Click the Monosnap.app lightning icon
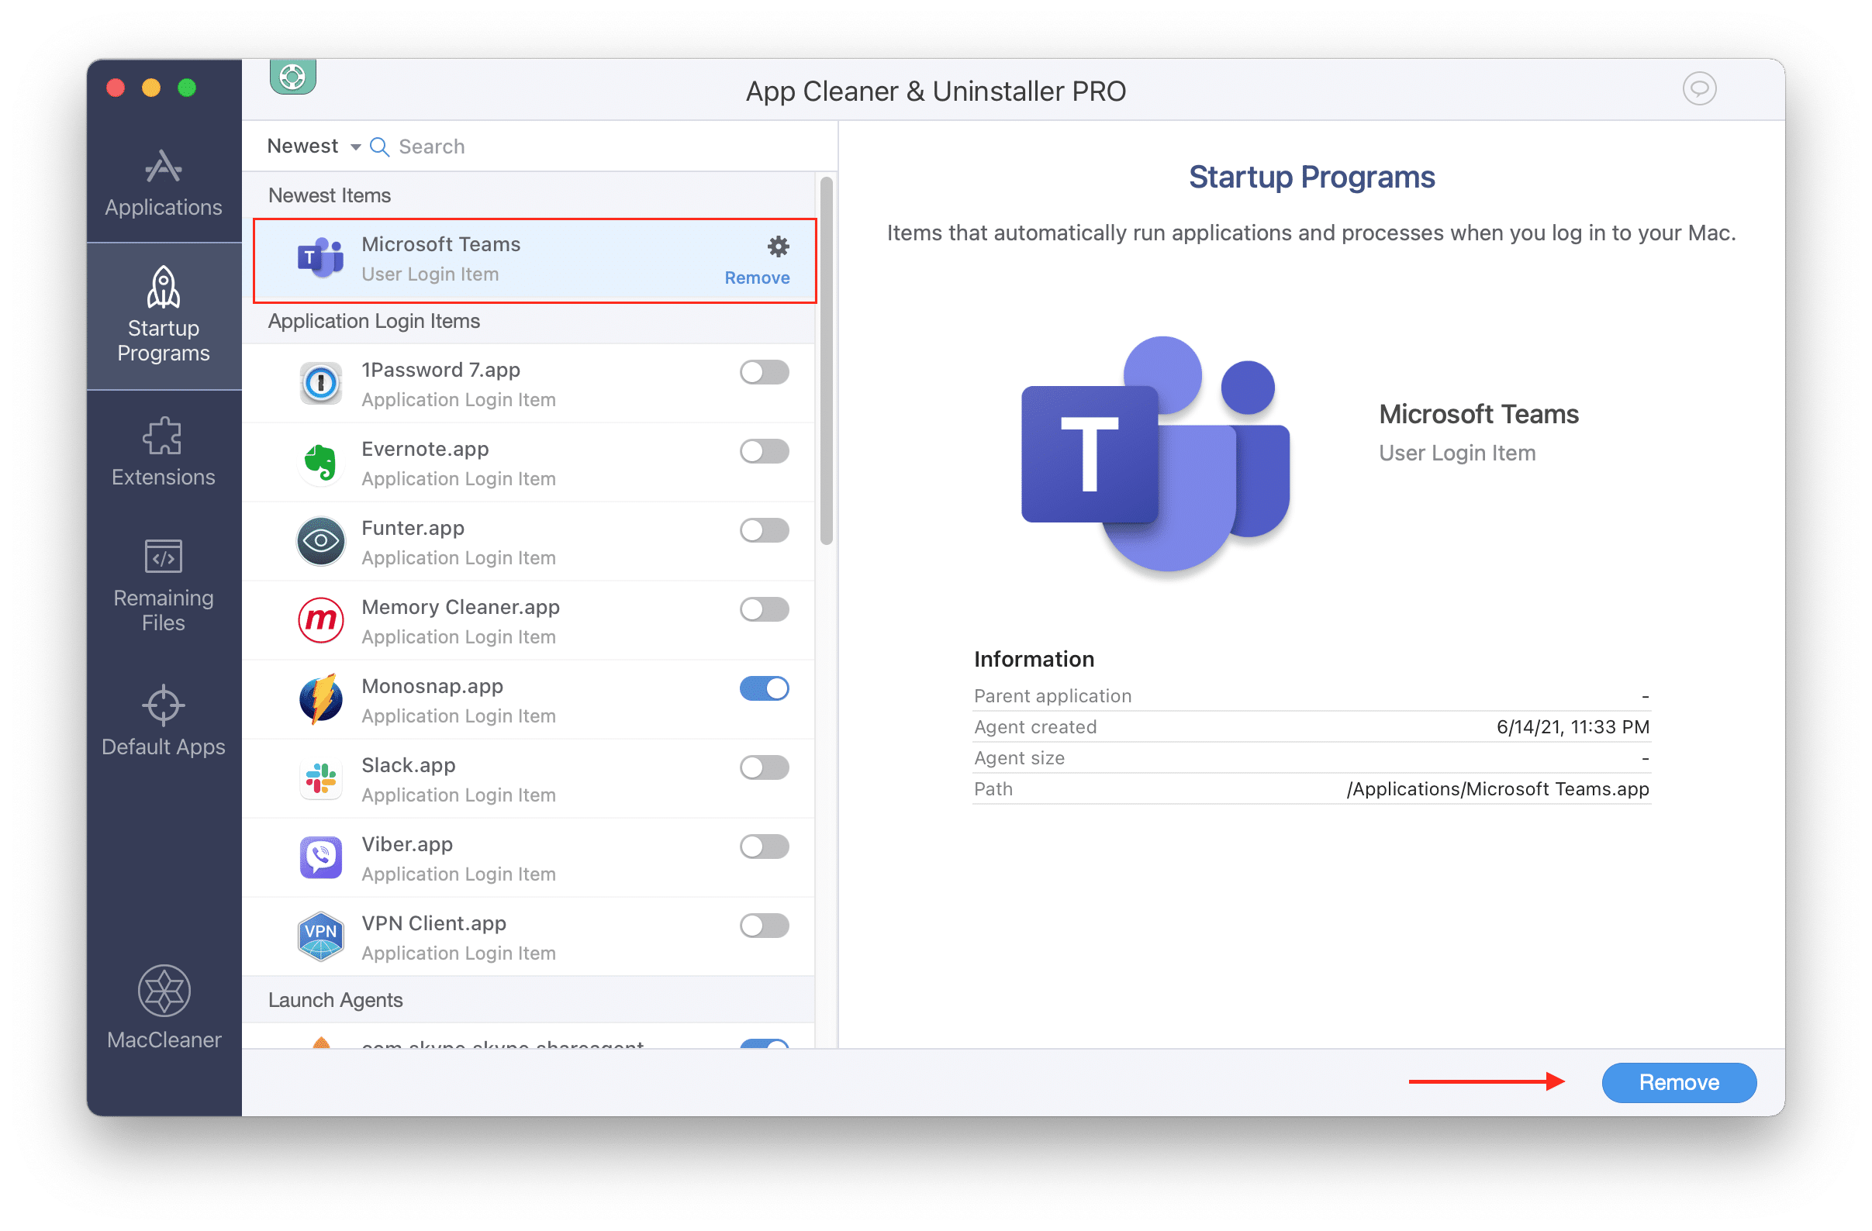 [x=320, y=698]
